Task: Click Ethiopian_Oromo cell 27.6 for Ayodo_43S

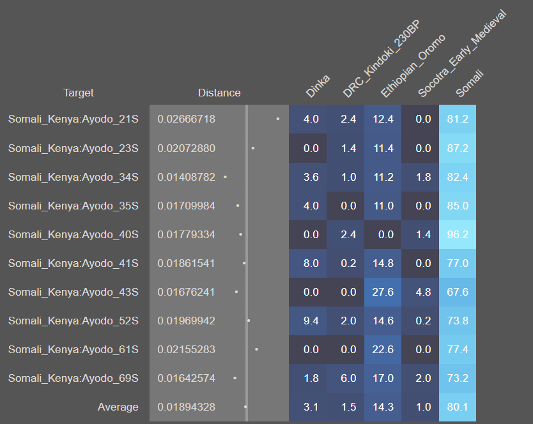Action: pos(383,292)
